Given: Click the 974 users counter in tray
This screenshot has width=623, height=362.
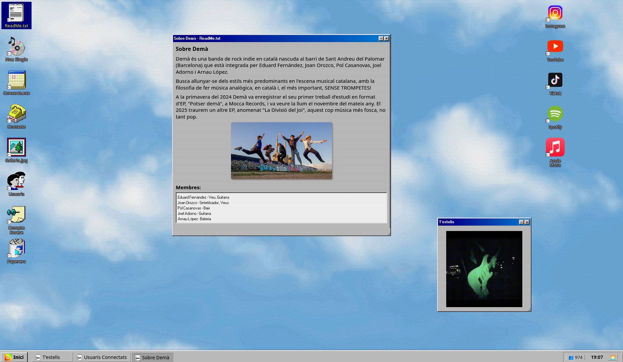Looking at the screenshot, I should pyautogui.click(x=576, y=357).
